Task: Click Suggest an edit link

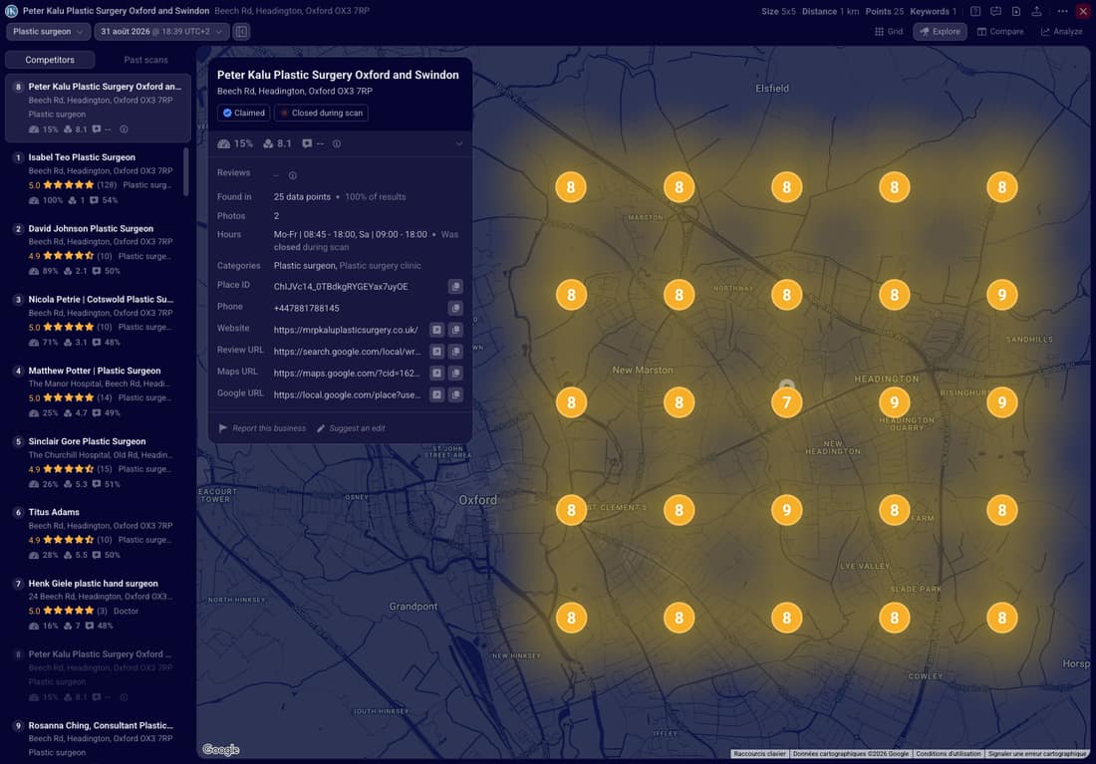Action: point(351,428)
